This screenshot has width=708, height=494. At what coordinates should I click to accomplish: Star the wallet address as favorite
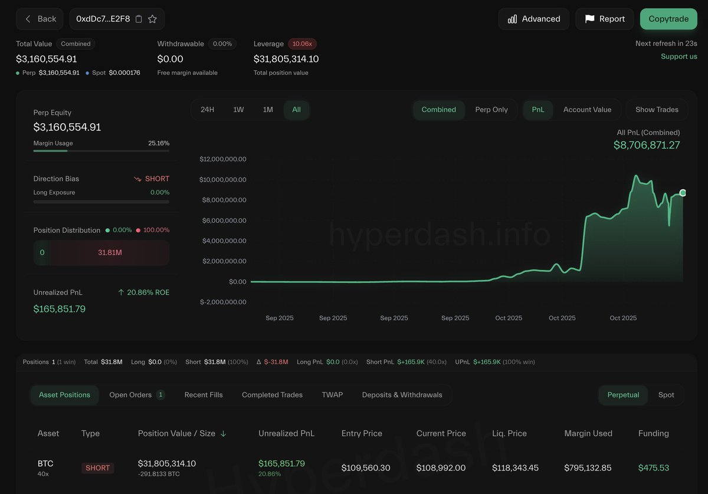point(152,19)
